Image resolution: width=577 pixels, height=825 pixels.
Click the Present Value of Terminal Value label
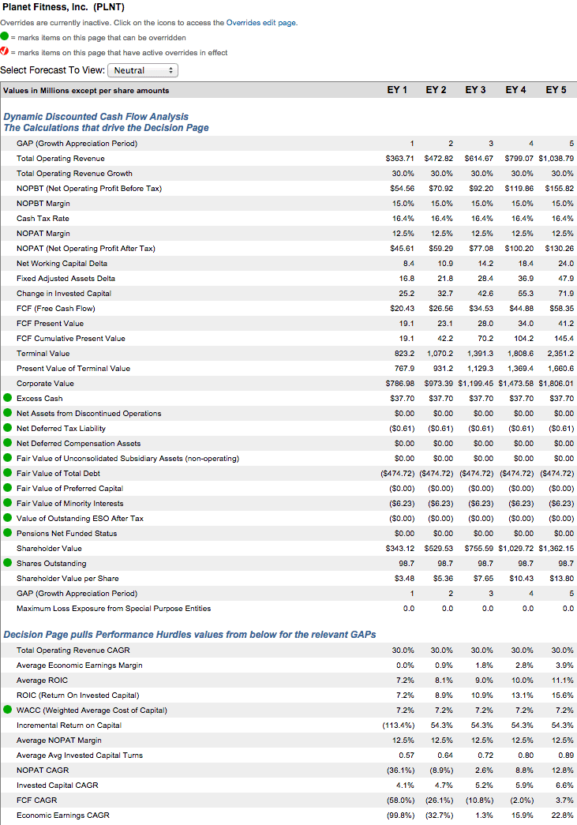pyautogui.click(x=73, y=369)
